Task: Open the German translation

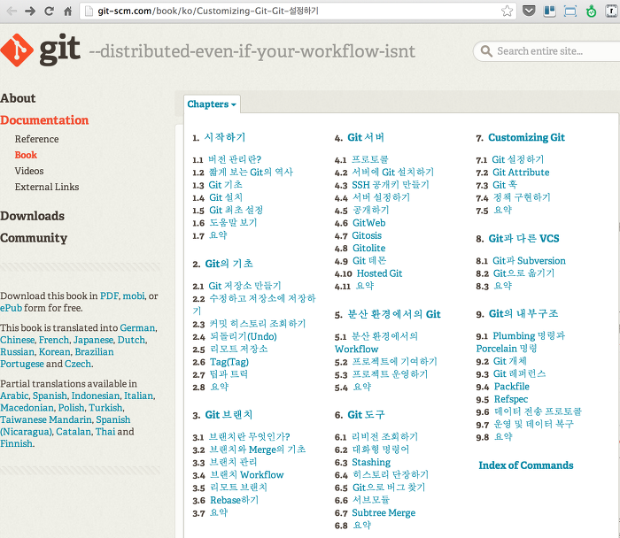Action: pos(137,328)
